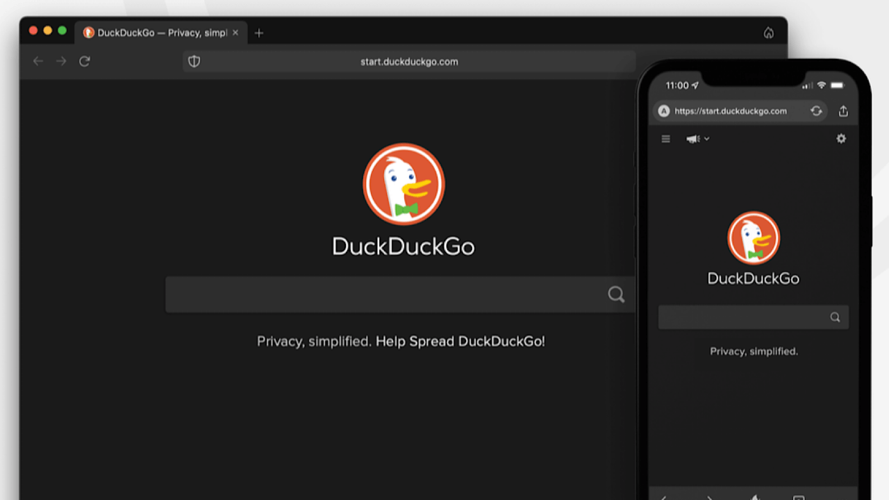Focus the phone search field
889x500 pixels.
pos(754,317)
